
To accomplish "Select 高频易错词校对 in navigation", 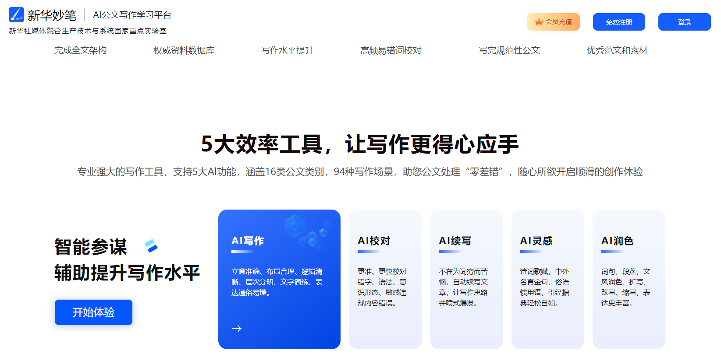I will (391, 50).
